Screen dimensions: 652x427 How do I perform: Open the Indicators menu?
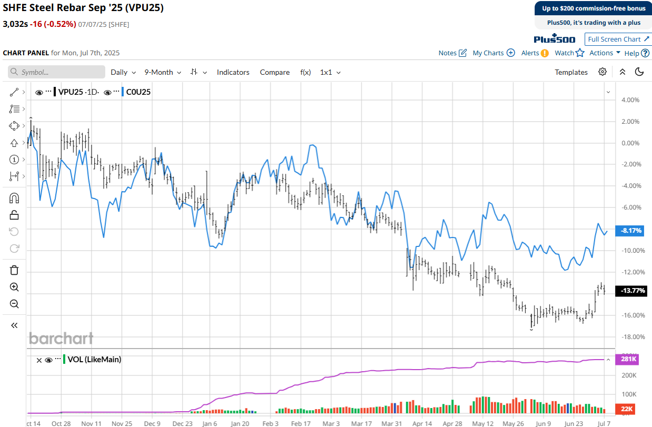tap(233, 72)
